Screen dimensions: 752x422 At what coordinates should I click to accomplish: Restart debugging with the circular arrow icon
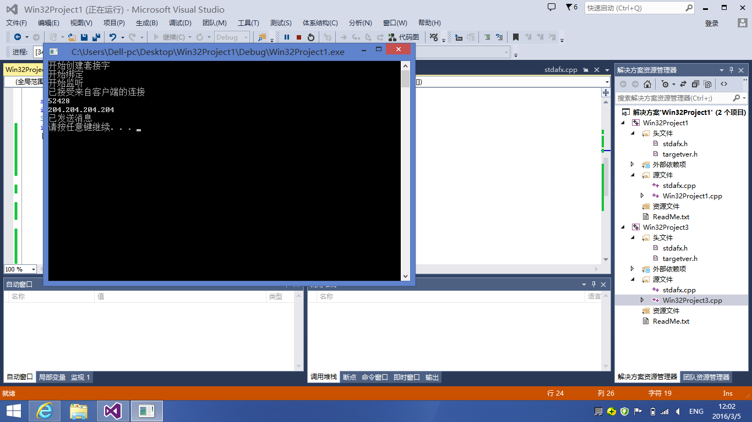pos(311,37)
